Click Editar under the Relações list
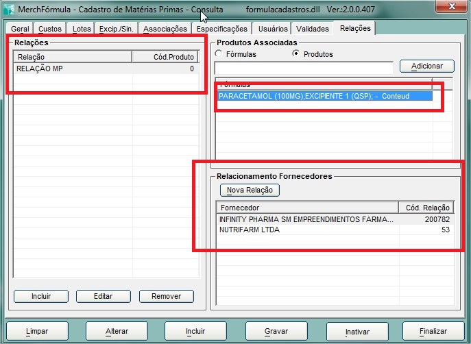Viewport: 471px width, 344px height. click(103, 296)
